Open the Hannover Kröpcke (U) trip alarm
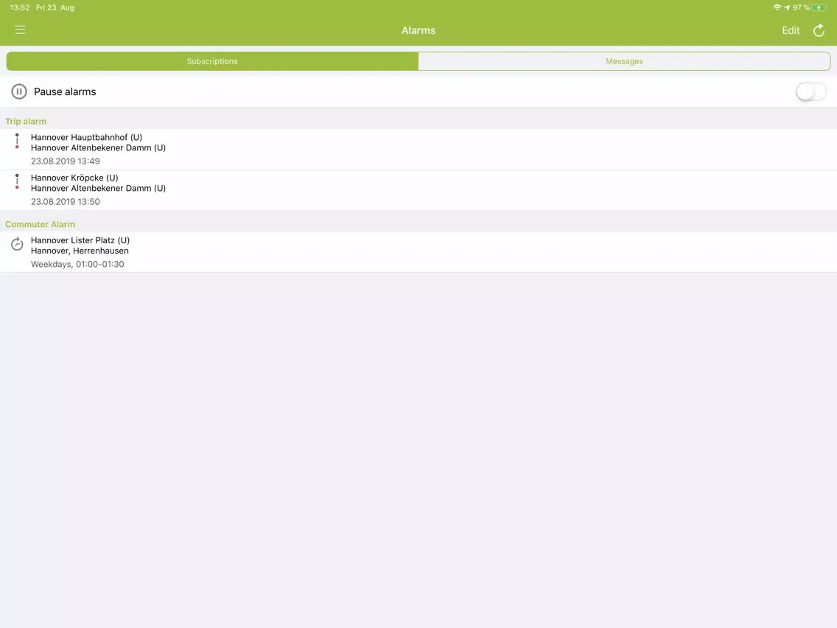 pyautogui.click(x=418, y=189)
